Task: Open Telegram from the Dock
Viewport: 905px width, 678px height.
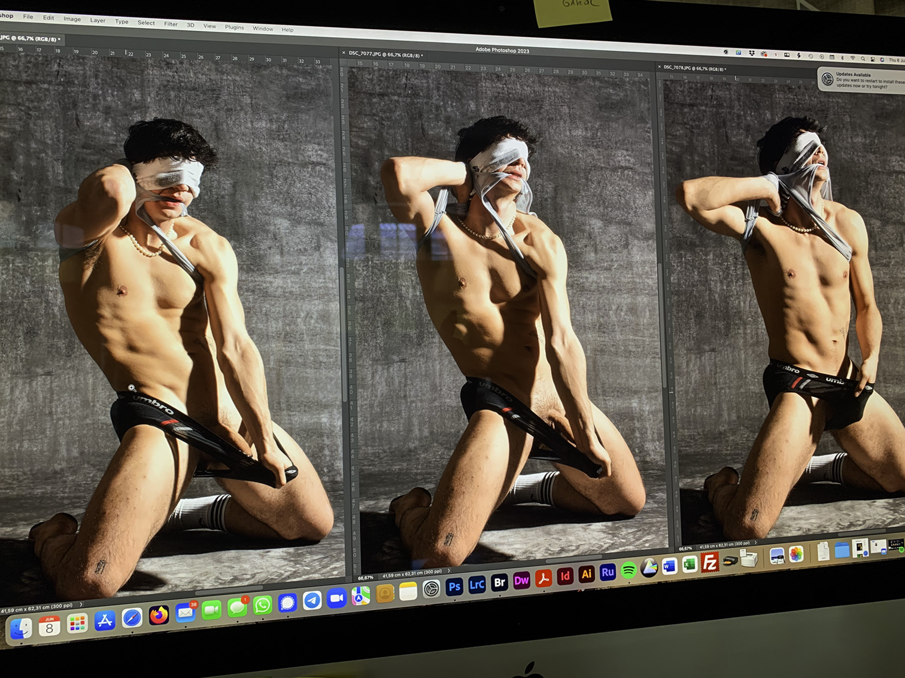Action: click(x=312, y=600)
